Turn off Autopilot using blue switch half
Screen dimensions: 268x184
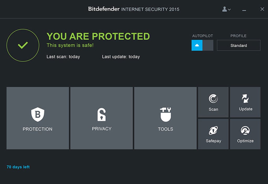[x=197, y=45]
